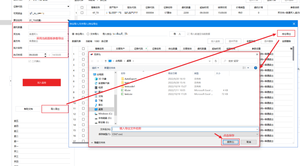Click the view layout icon in Save As
The image size is (300, 166).
[244, 68]
